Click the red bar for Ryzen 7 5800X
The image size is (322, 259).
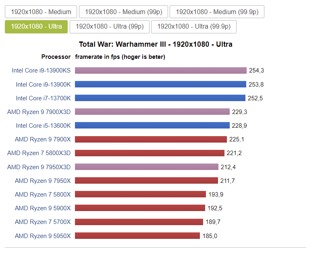[x=140, y=194]
